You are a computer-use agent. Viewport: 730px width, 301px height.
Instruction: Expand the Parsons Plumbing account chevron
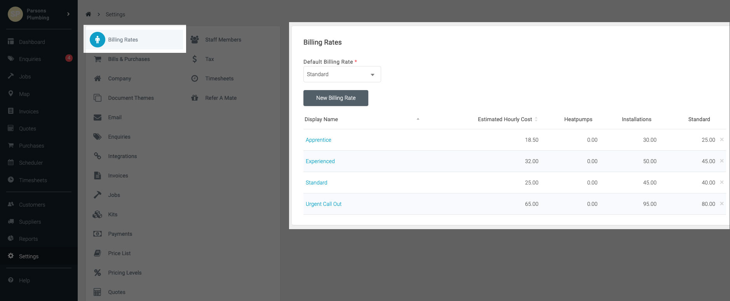pos(68,14)
